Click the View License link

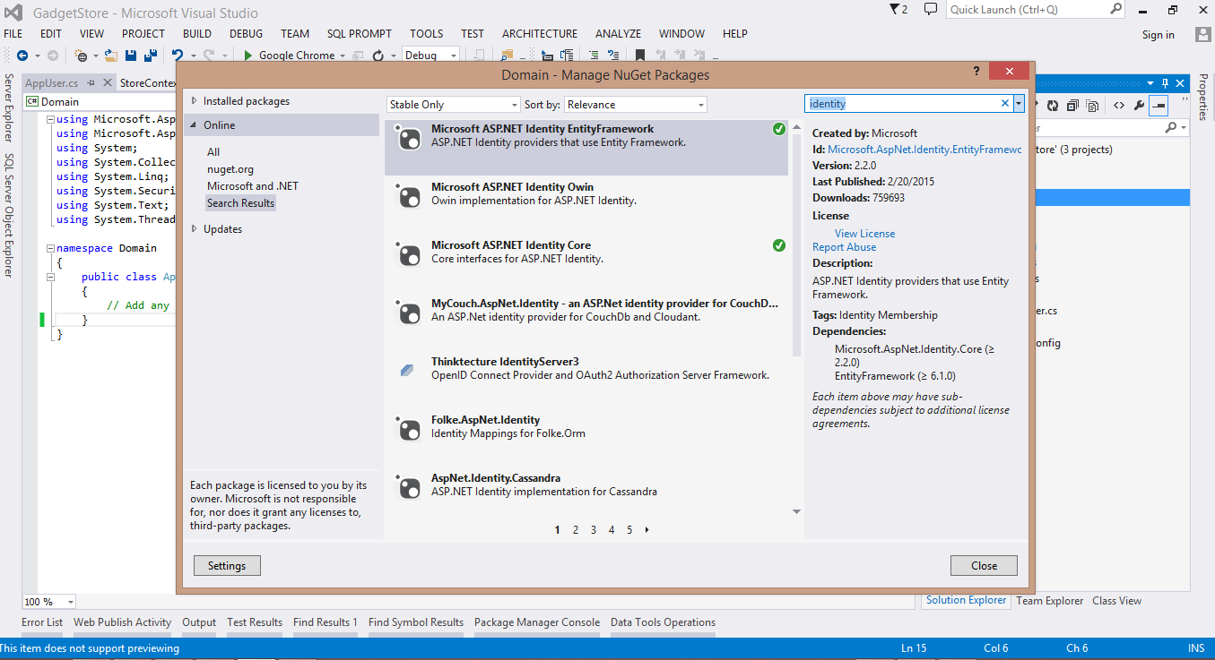[864, 234]
